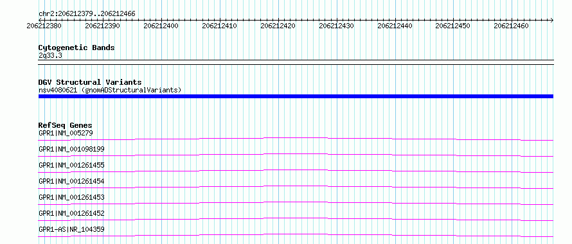Image resolution: width=572 pixels, height=244 pixels.
Task: Select the GPR1|NM_001098199 transcript label
Action: pos(71,149)
